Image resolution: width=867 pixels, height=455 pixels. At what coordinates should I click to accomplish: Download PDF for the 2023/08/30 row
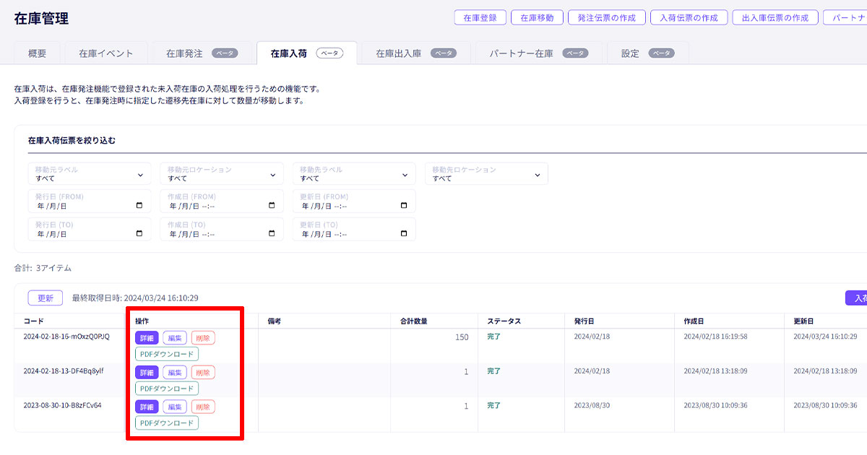click(167, 423)
